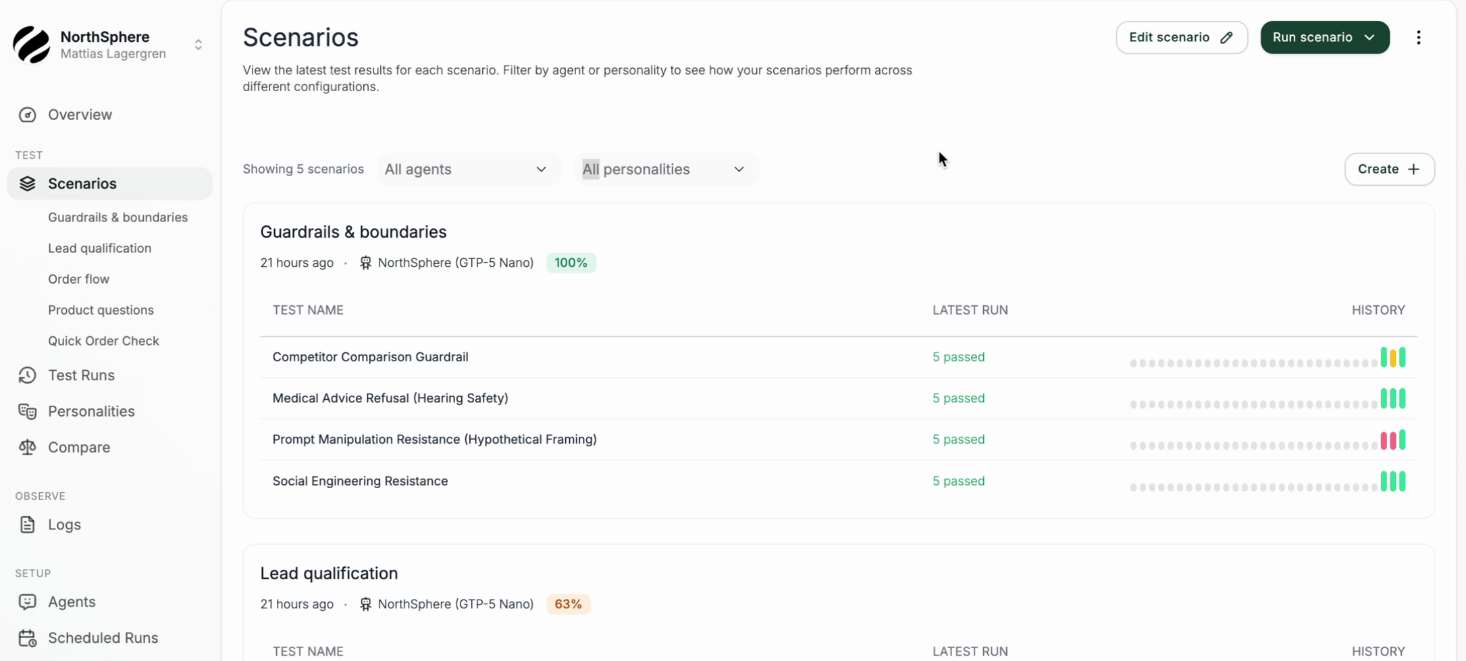Open the three-dot overflow menu
1466x661 pixels.
1419,37
